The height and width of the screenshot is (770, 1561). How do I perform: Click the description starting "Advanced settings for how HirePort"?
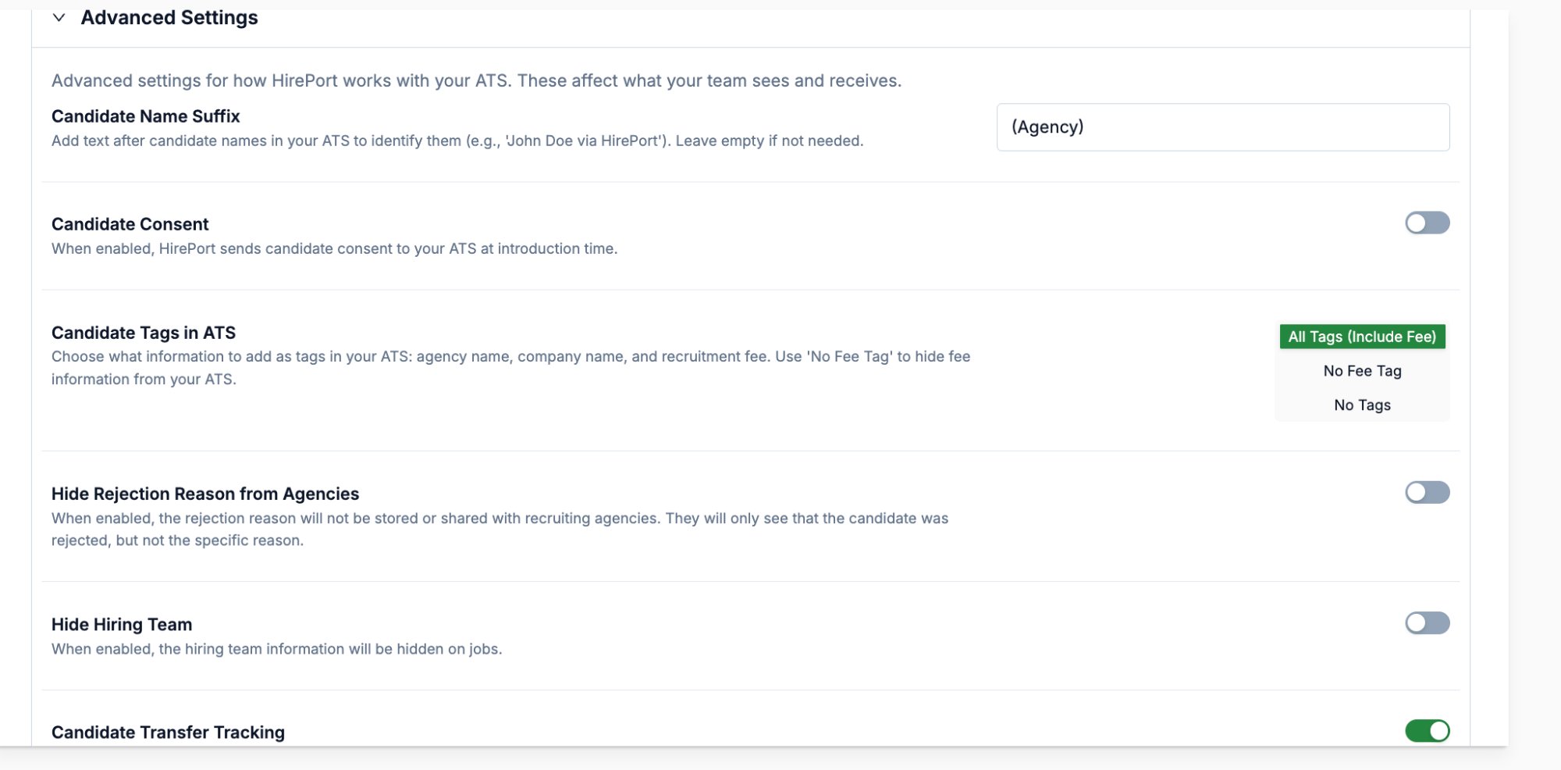477,80
